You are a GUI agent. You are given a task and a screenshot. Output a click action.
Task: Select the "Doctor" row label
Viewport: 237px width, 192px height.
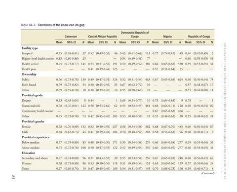(26, 101)
